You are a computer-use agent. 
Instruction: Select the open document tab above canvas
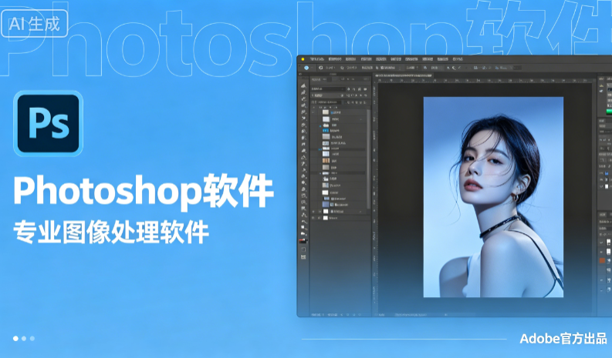click(x=403, y=75)
